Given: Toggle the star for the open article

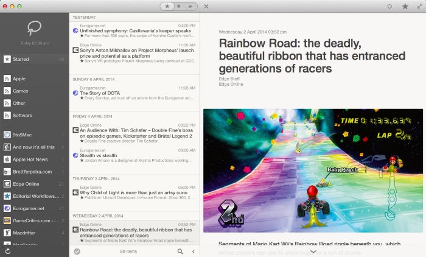Looking at the screenshot, I should (405, 6).
